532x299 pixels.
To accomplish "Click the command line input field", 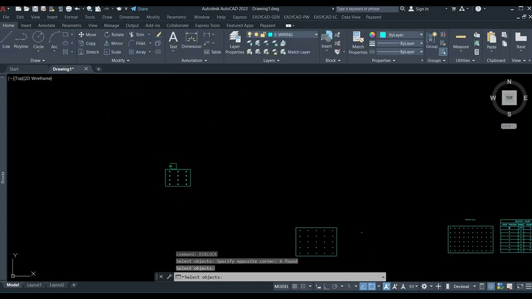I will pyautogui.click(x=281, y=277).
